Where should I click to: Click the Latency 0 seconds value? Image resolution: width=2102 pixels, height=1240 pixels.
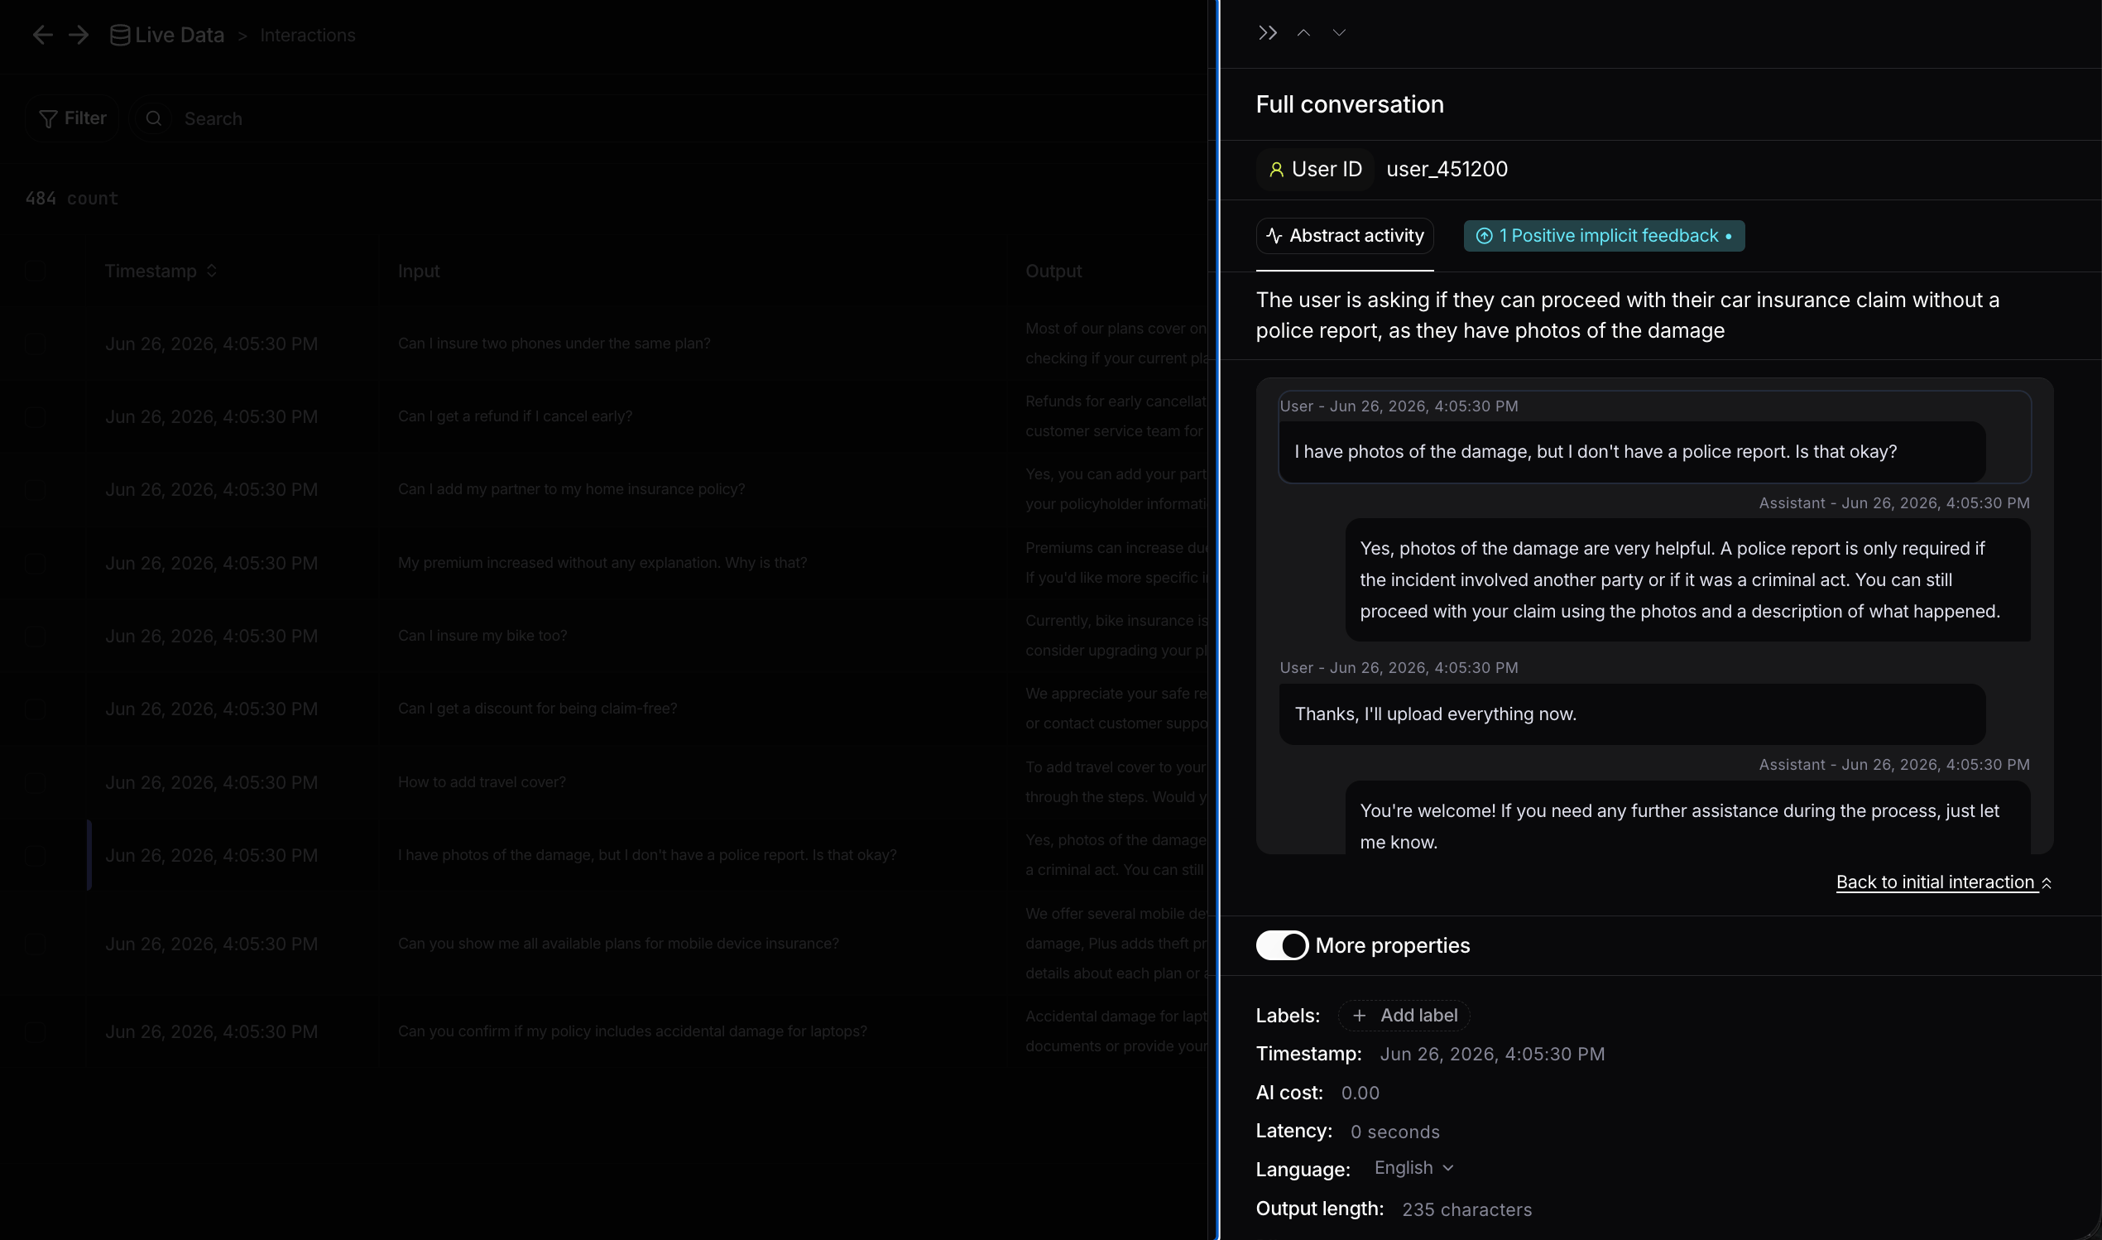(1394, 1132)
